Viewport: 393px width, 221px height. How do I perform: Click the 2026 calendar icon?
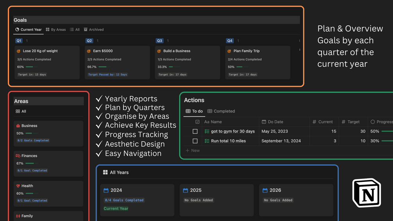(265, 190)
